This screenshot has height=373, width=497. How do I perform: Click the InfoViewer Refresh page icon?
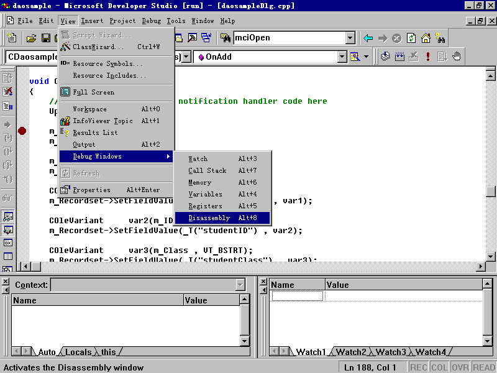click(x=411, y=39)
